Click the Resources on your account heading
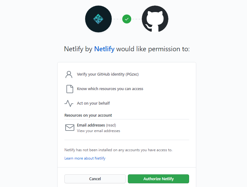Screen dimensions: 247x187 click(x=88, y=115)
